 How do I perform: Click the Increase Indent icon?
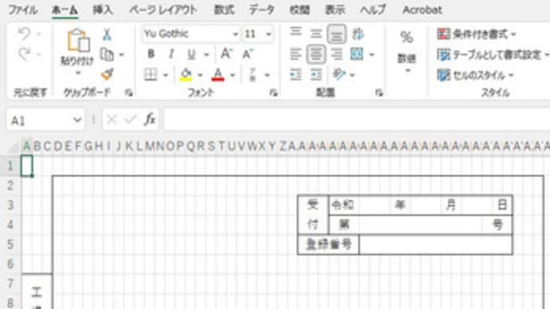(x=316, y=75)
